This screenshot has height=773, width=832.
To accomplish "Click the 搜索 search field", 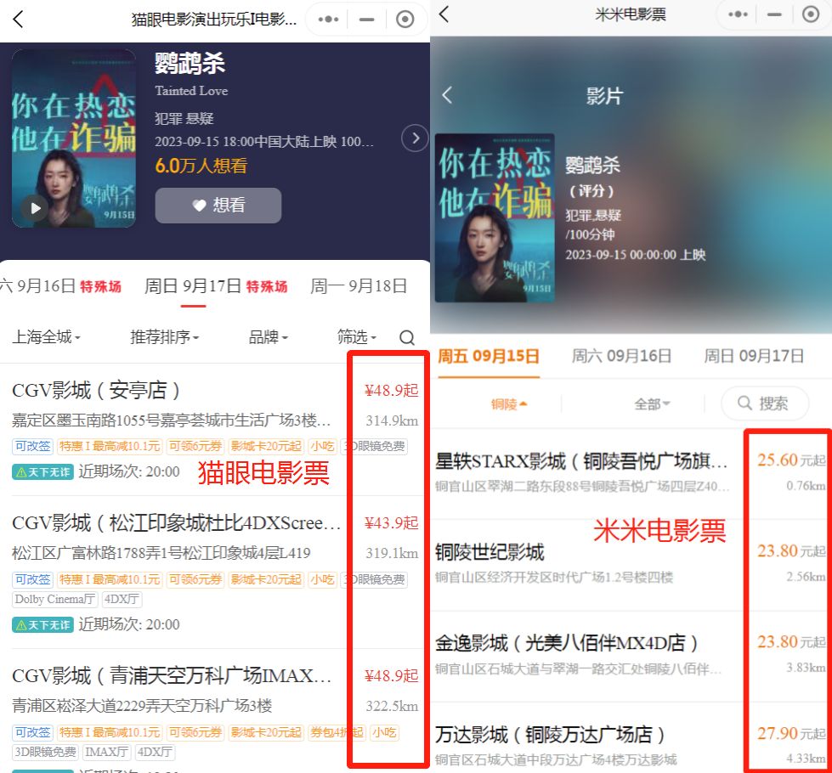I will click(x=764, y=403).
